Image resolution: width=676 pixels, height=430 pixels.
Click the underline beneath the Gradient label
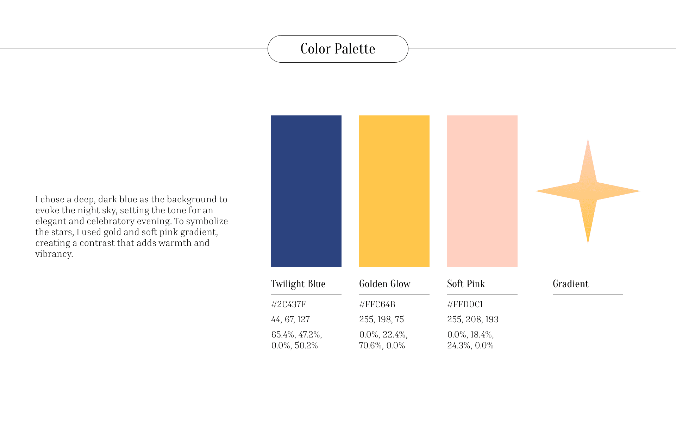(x=588, y=294)
